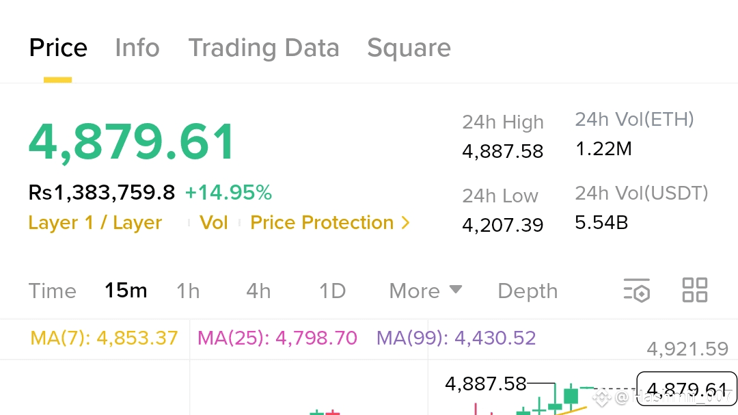
Task: Tap the Vol tag link
Action: (x=213, y=223)
